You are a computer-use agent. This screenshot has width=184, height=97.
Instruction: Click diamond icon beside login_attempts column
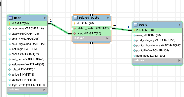(10, 85)
